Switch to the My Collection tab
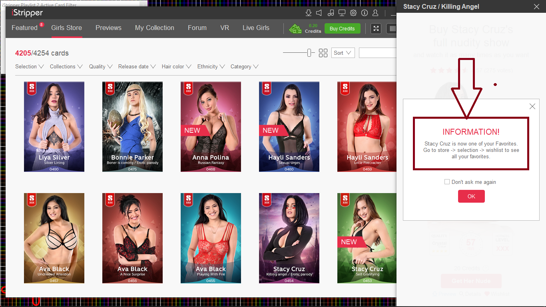The image size is (546, 307). (154, 28)
